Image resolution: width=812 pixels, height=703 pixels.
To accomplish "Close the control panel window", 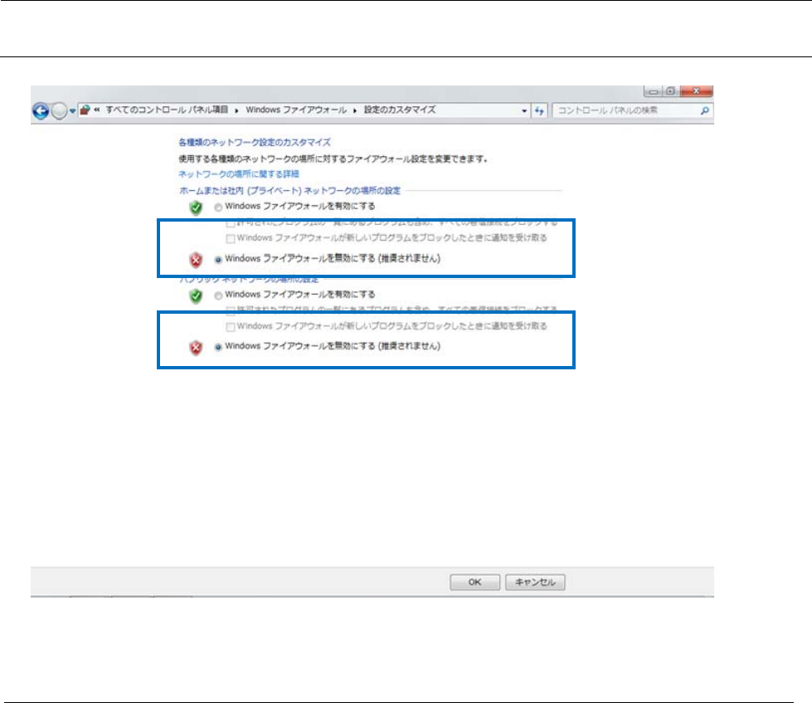I will [697, 91].
